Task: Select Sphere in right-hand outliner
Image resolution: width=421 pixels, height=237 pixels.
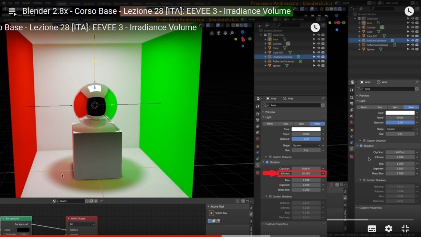Action: tap(370, 49)
